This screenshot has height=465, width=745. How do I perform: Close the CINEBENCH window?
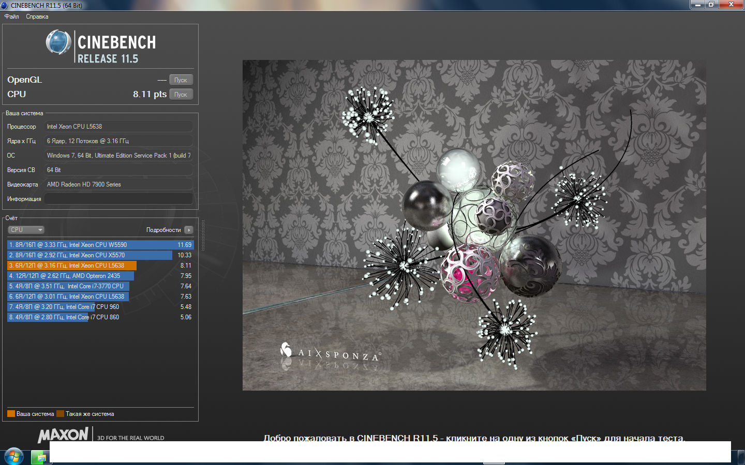click(x=731, y=5)
